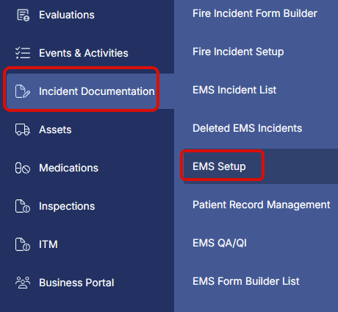Open Patient Record Management
Viewport: 338px width, 312px height.
click(261, 205)
